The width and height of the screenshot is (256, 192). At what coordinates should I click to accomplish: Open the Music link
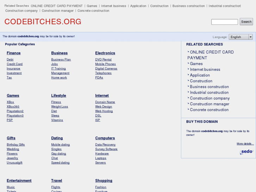pyautogui.click(x=11, y=187)
